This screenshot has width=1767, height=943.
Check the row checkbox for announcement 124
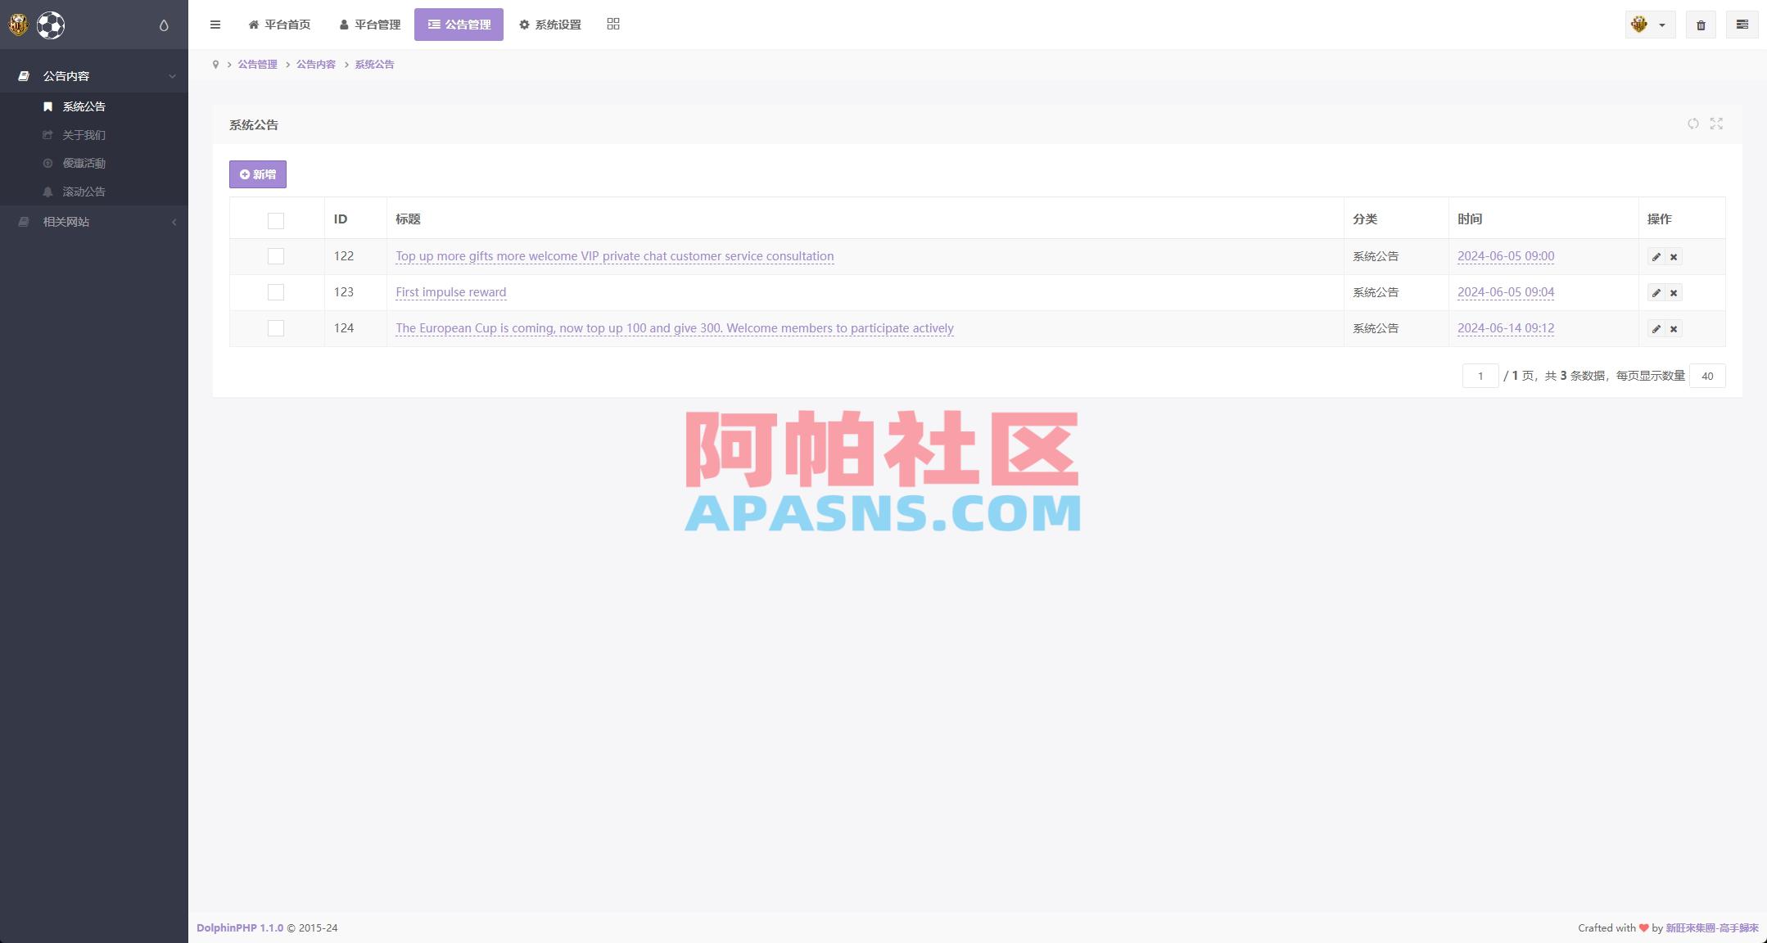coord(276,327)
